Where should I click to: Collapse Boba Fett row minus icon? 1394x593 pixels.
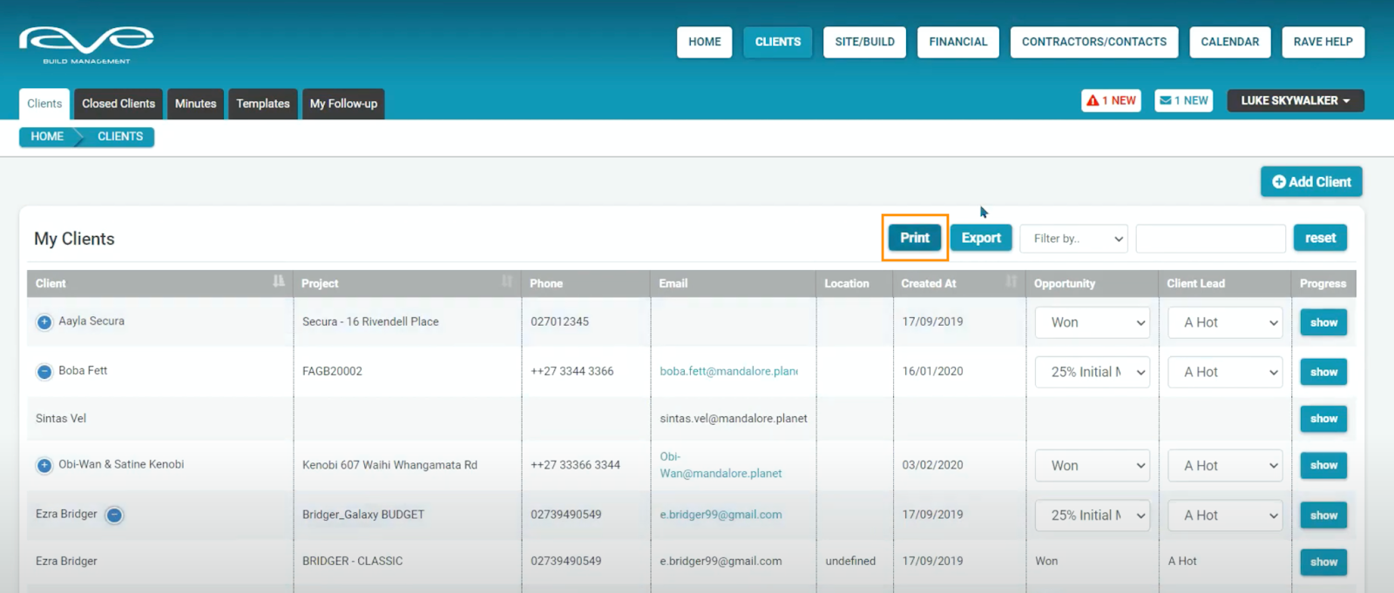44,372
